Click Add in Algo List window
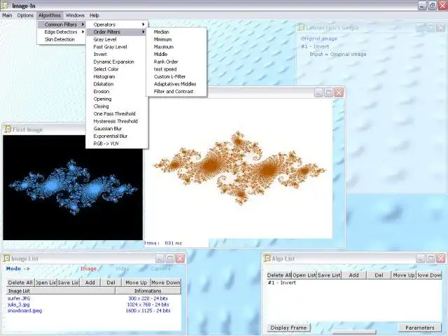Viewport: 448px width, 336px height. click(353, 275)
